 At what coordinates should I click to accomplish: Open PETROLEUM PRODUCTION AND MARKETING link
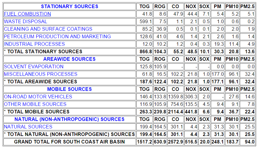click(57, 36)
